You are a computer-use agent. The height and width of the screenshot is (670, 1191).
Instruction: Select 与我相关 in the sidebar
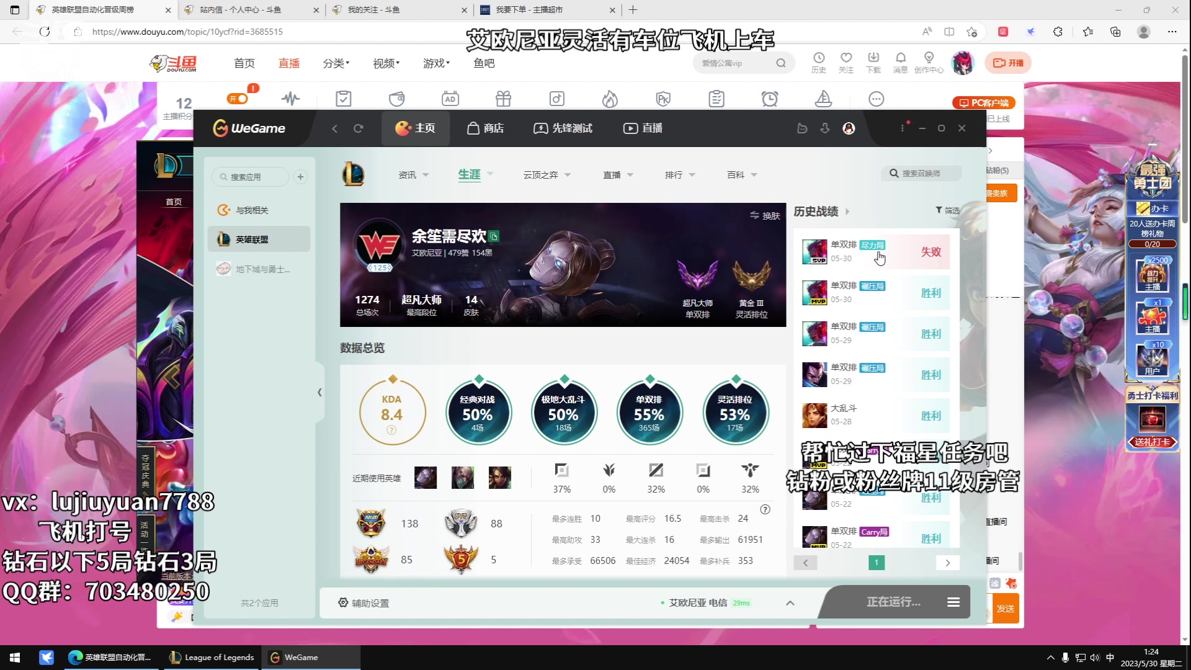click(259, 210)
